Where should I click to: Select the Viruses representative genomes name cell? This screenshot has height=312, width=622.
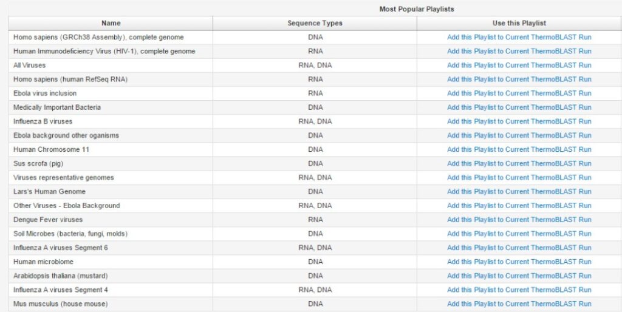[64, 178]
